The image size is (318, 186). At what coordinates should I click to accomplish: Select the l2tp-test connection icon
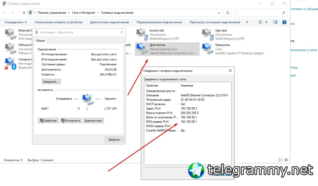pyautogui.click(x=208, y=34)
